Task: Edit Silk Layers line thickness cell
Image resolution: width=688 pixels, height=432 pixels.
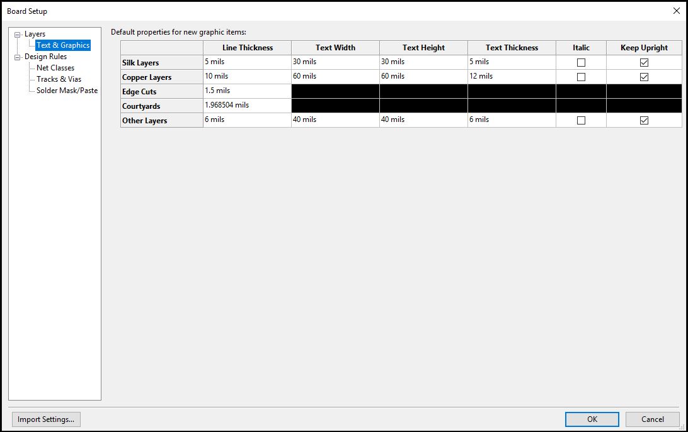Action: click(x=247, y=62)
